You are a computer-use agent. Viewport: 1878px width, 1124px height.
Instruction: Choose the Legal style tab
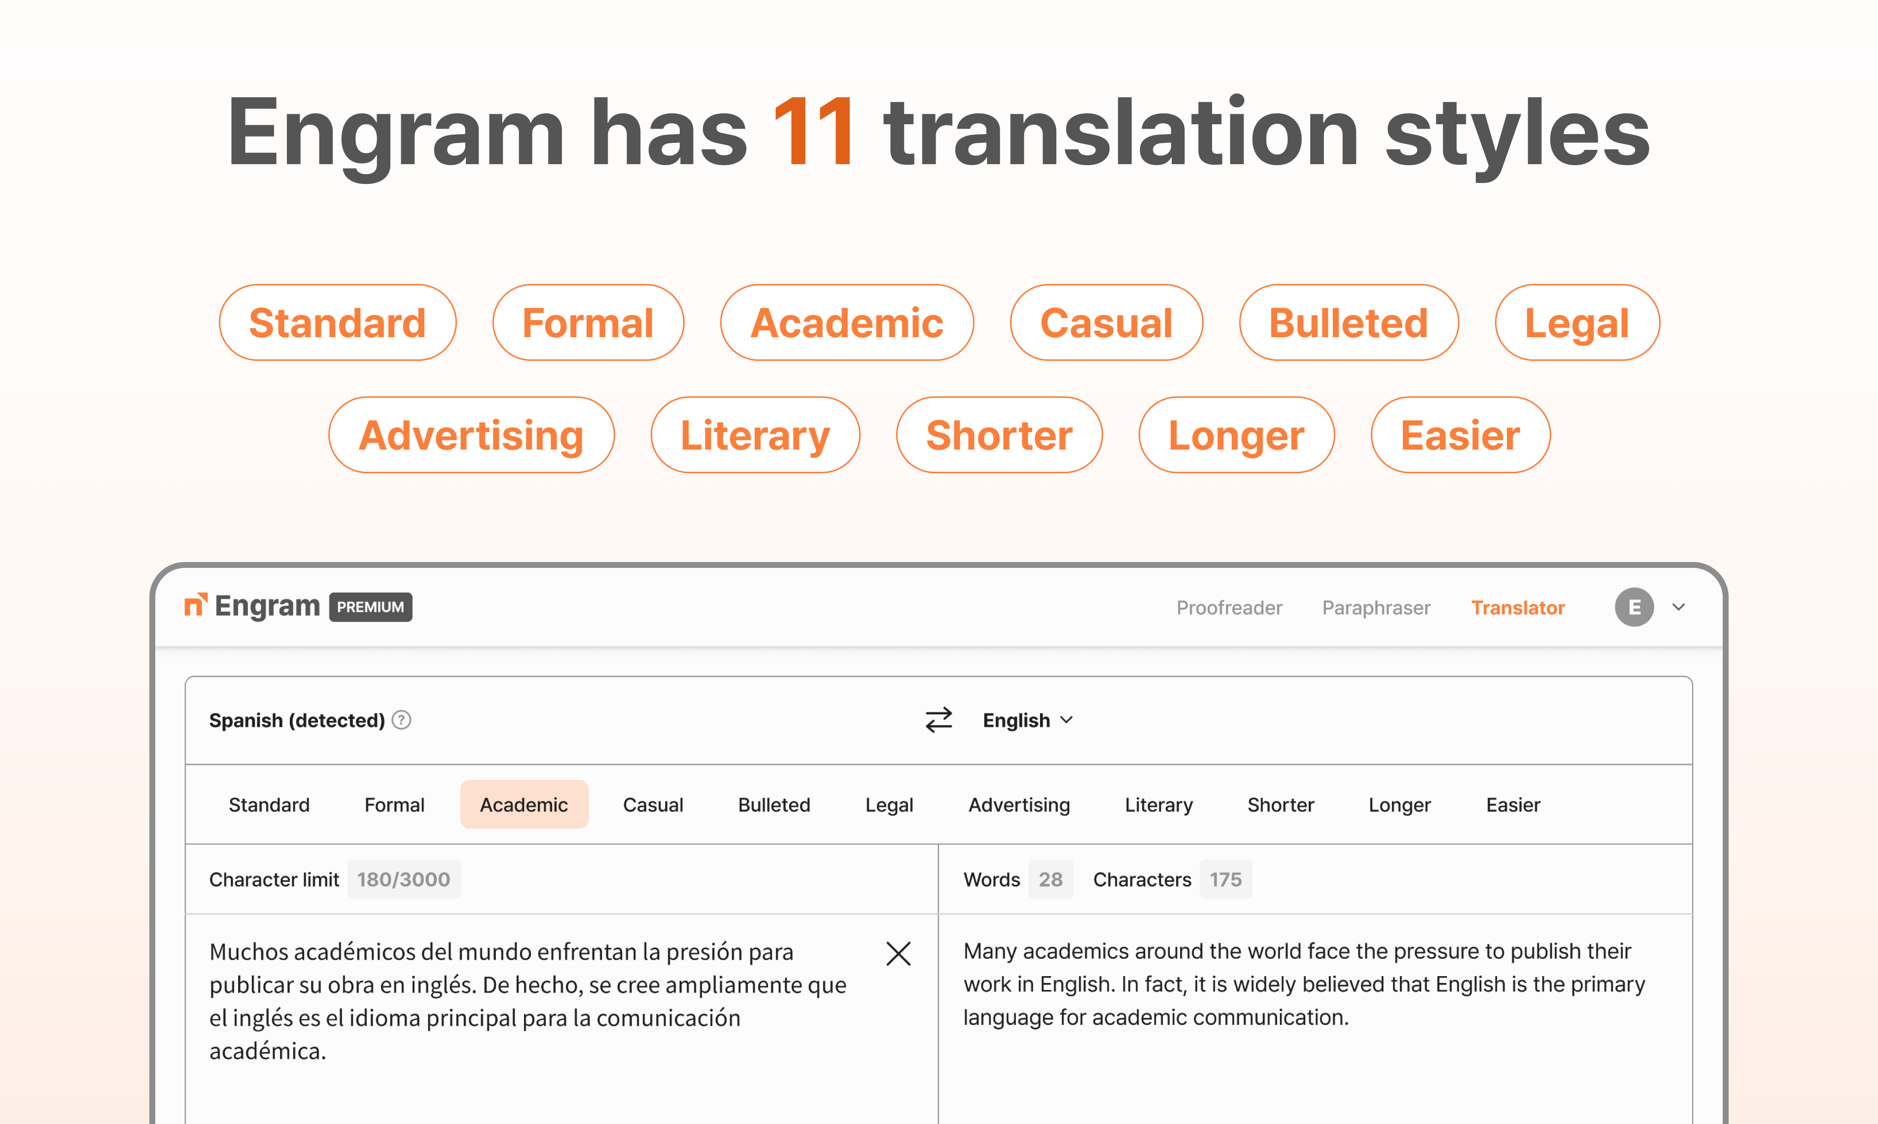click(x=889, y=805)
